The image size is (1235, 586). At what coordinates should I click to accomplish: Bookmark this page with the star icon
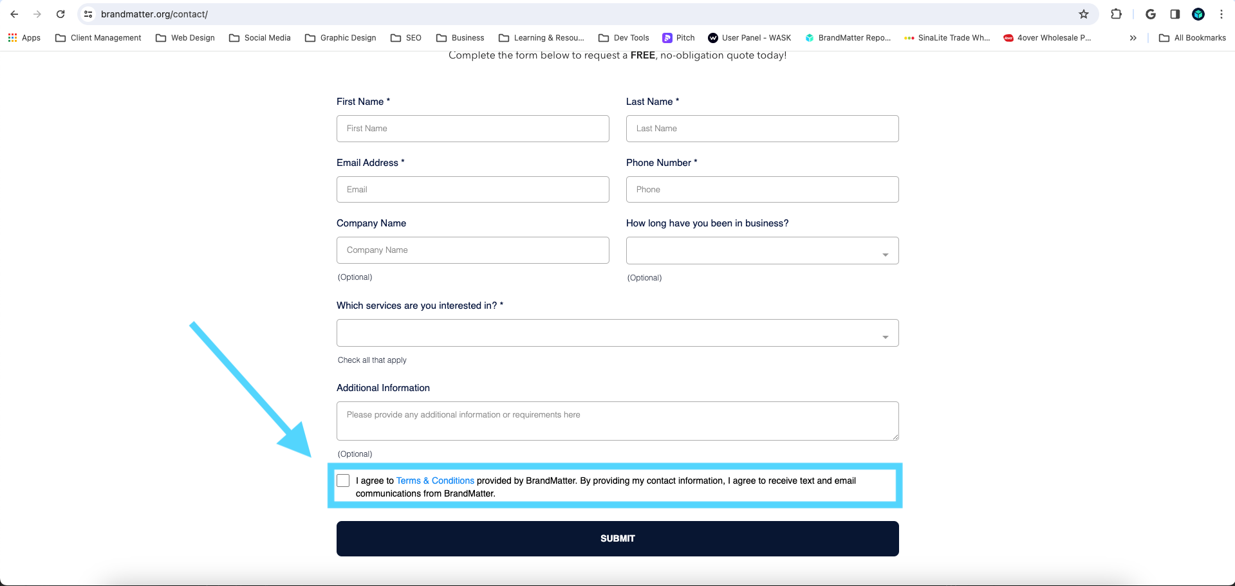tap(1084, 14)
